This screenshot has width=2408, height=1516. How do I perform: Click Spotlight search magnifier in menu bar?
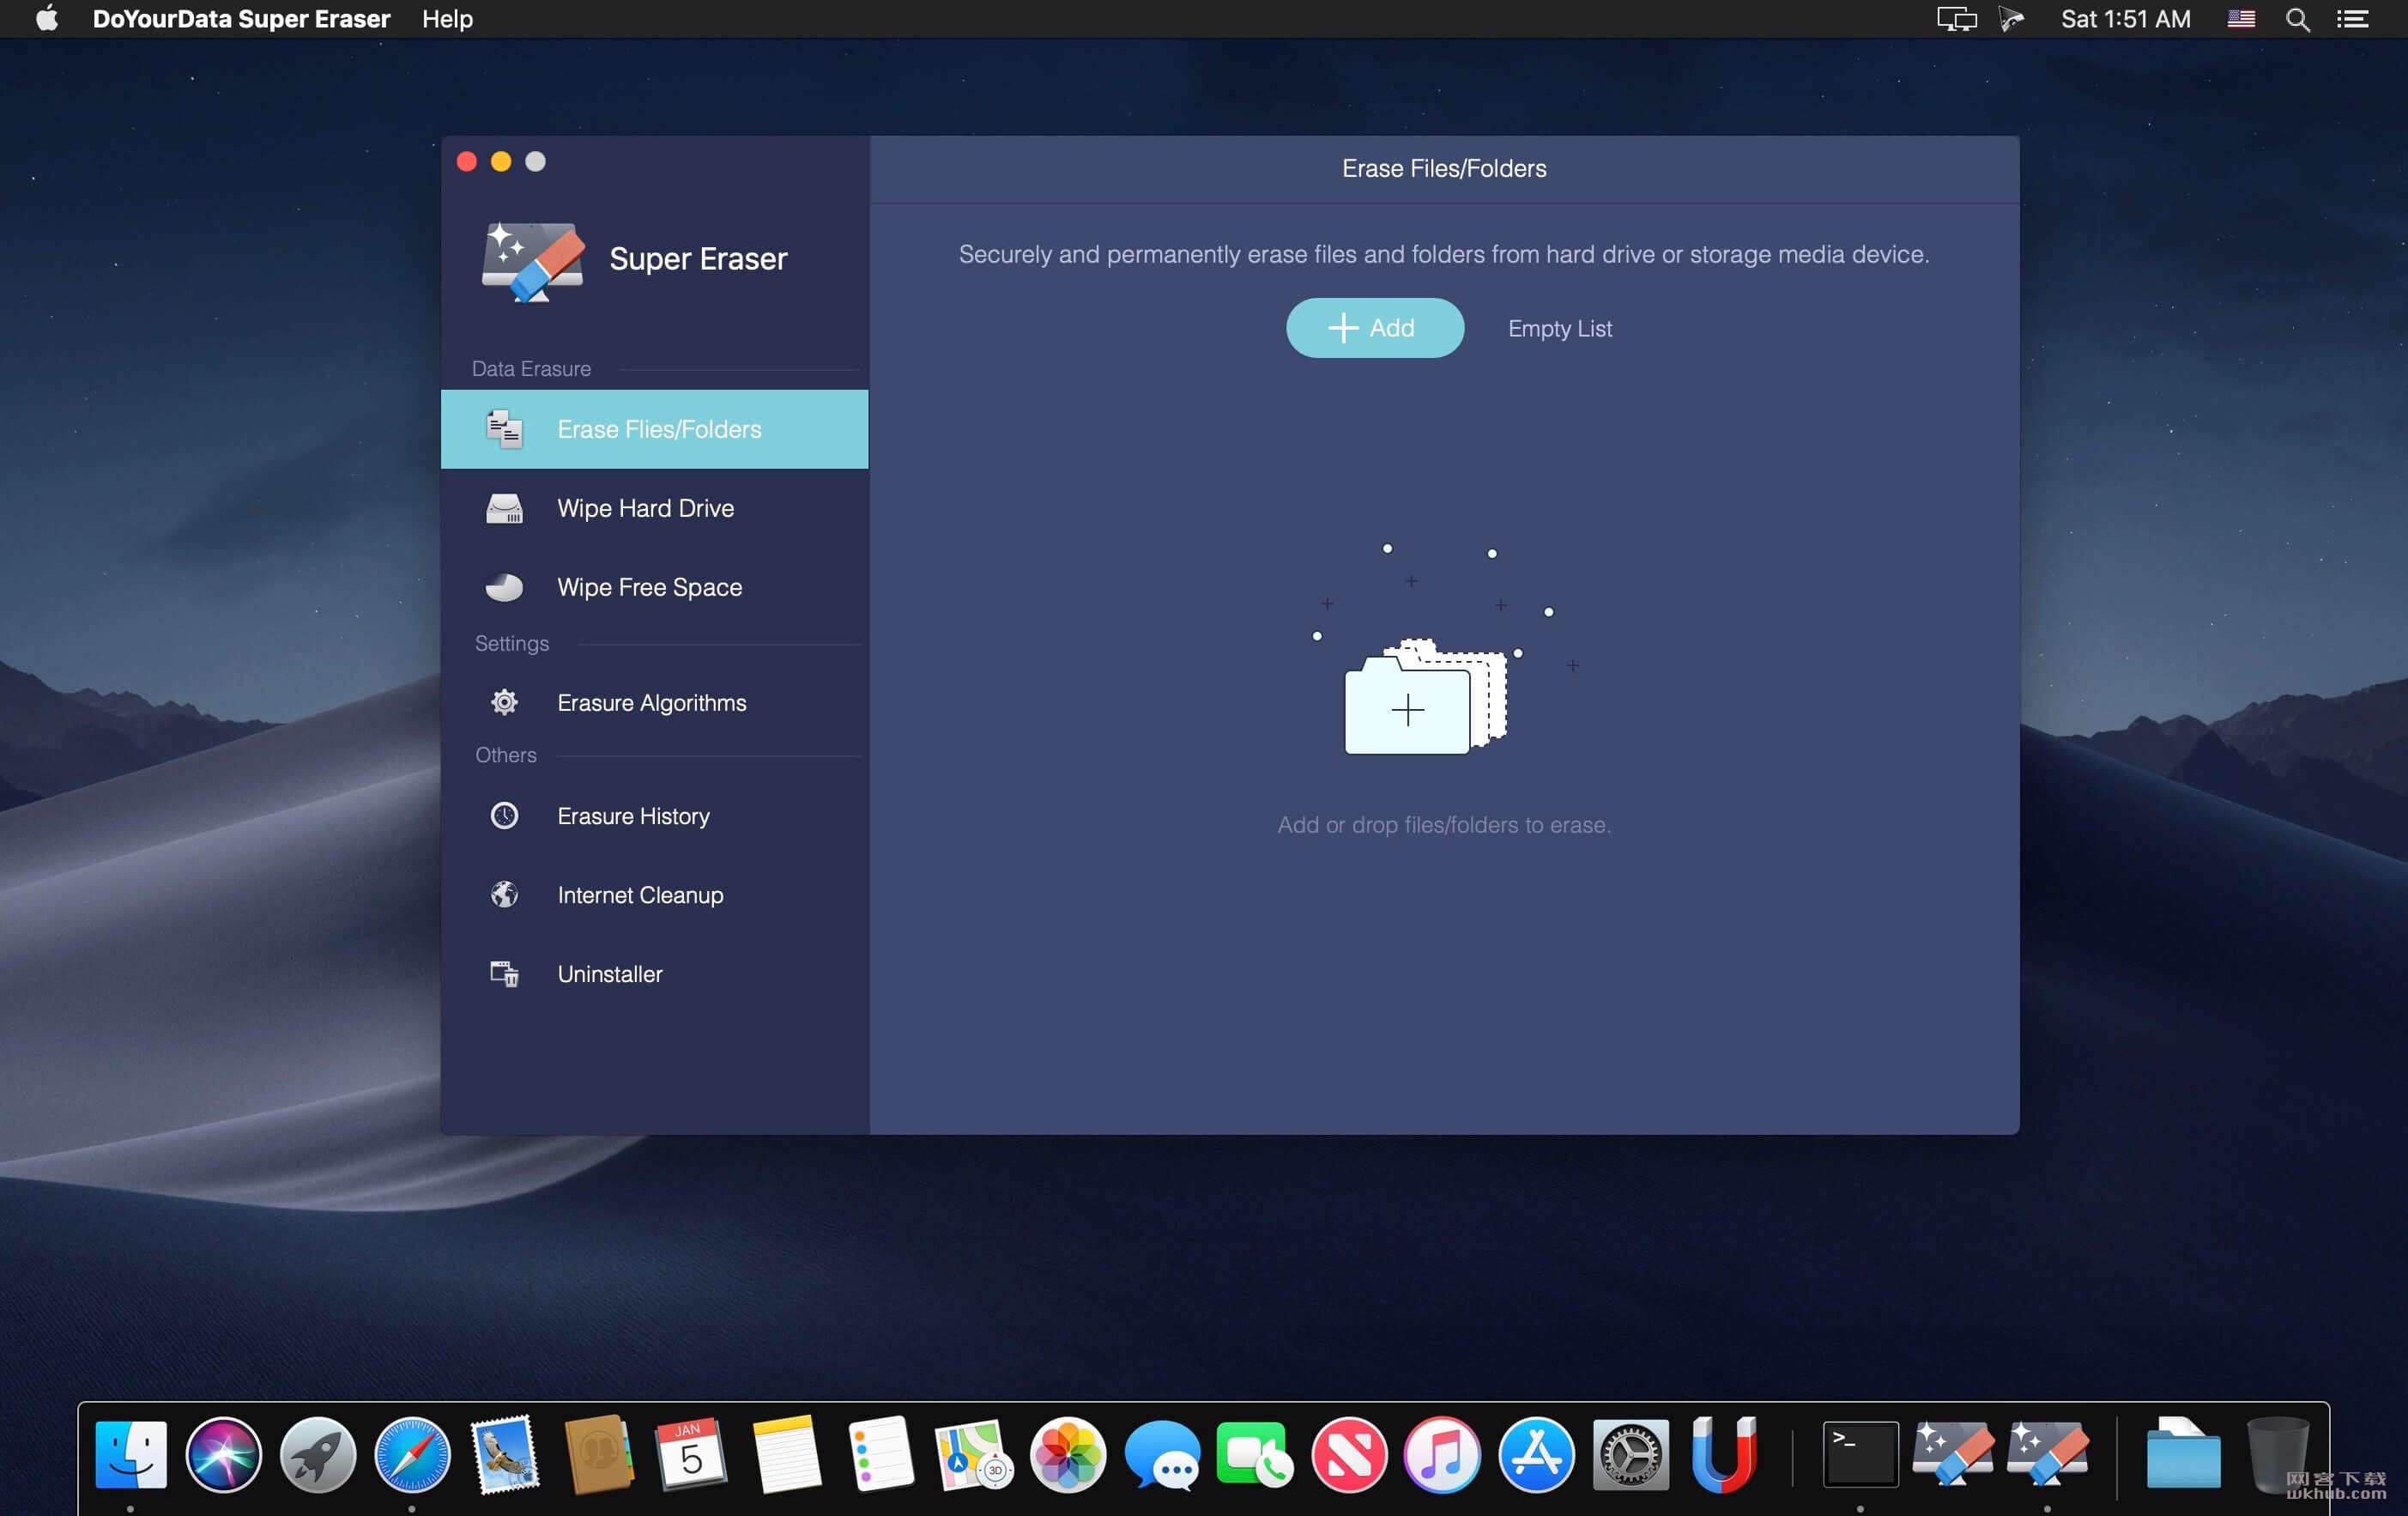pyautogui.click(x=2297, y=19)
